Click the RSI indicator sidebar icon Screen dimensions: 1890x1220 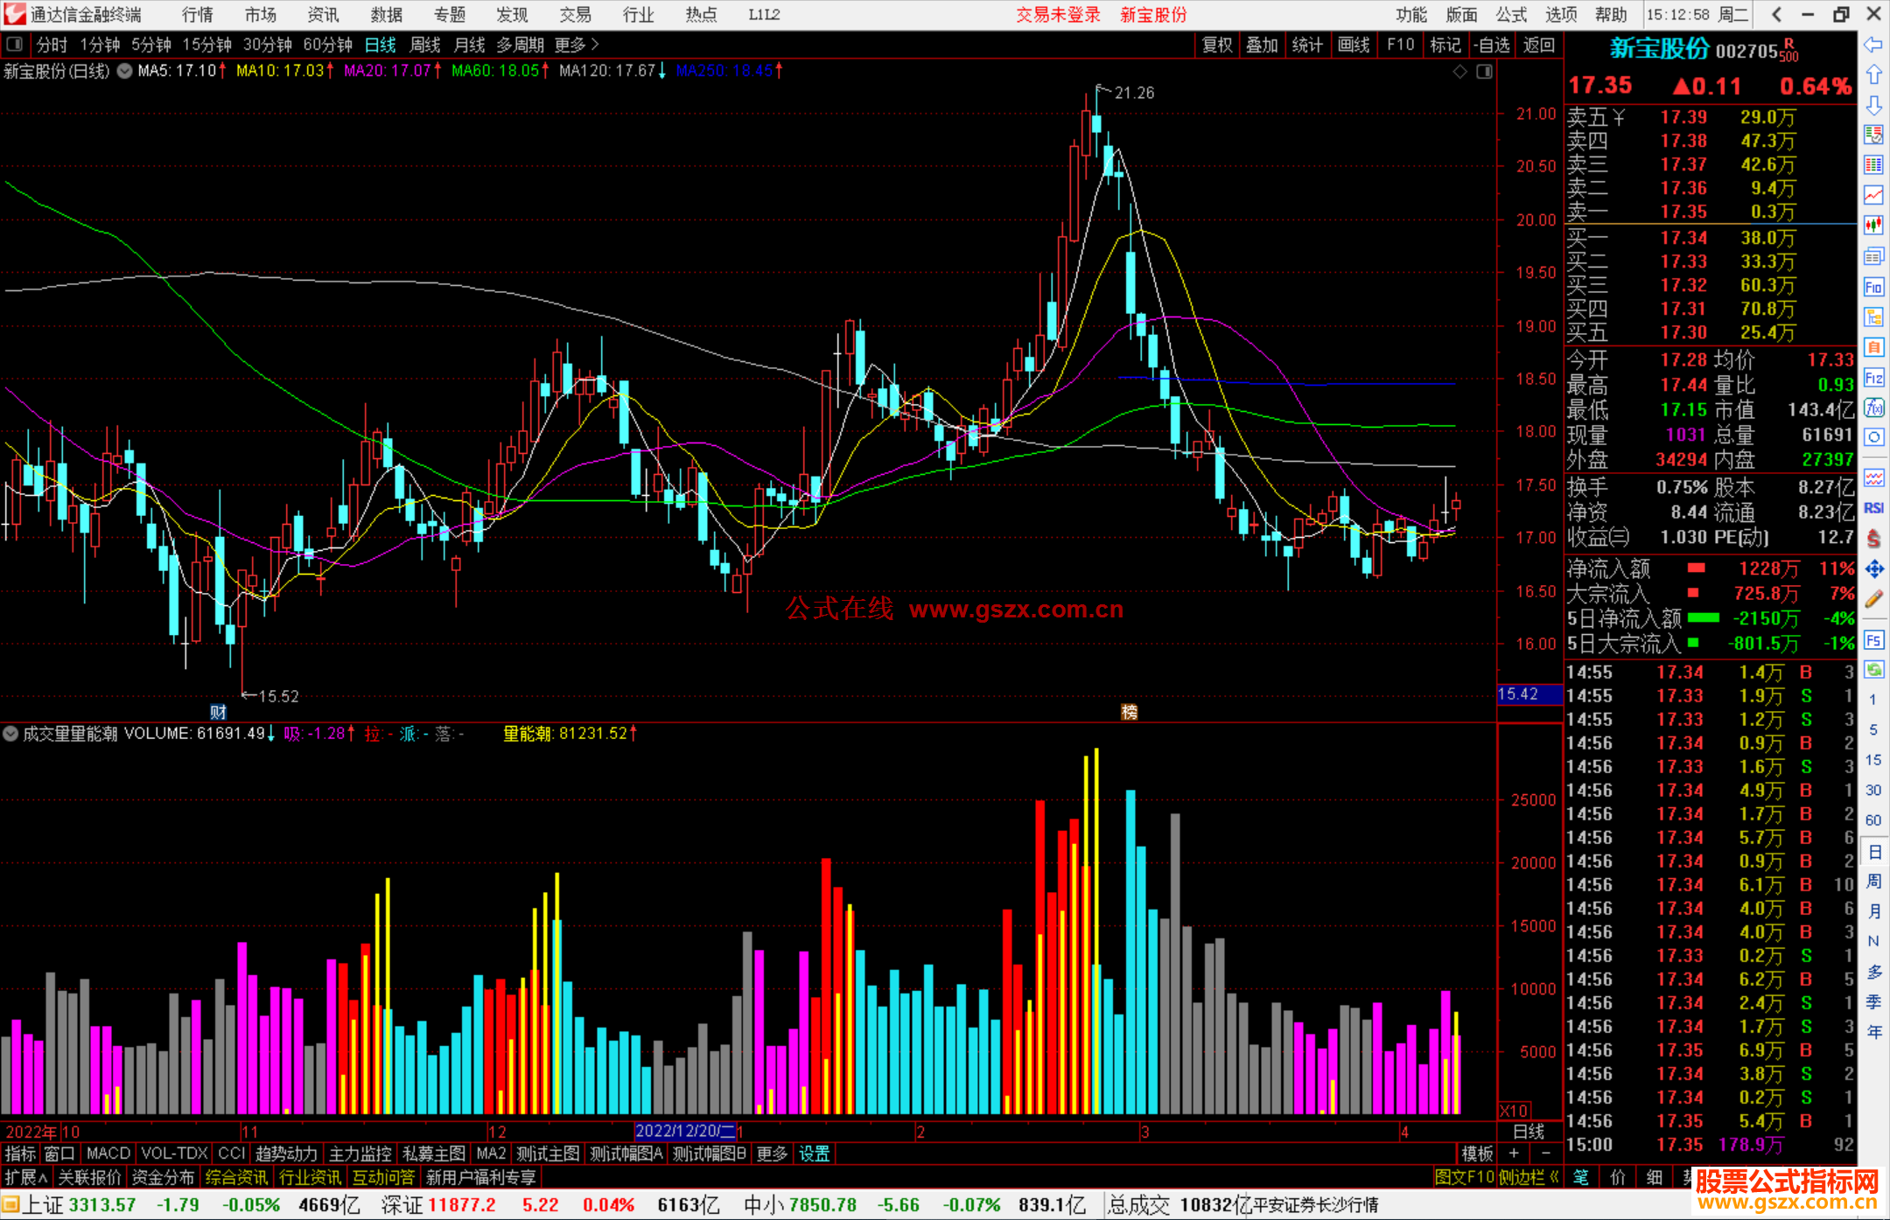1873,508
